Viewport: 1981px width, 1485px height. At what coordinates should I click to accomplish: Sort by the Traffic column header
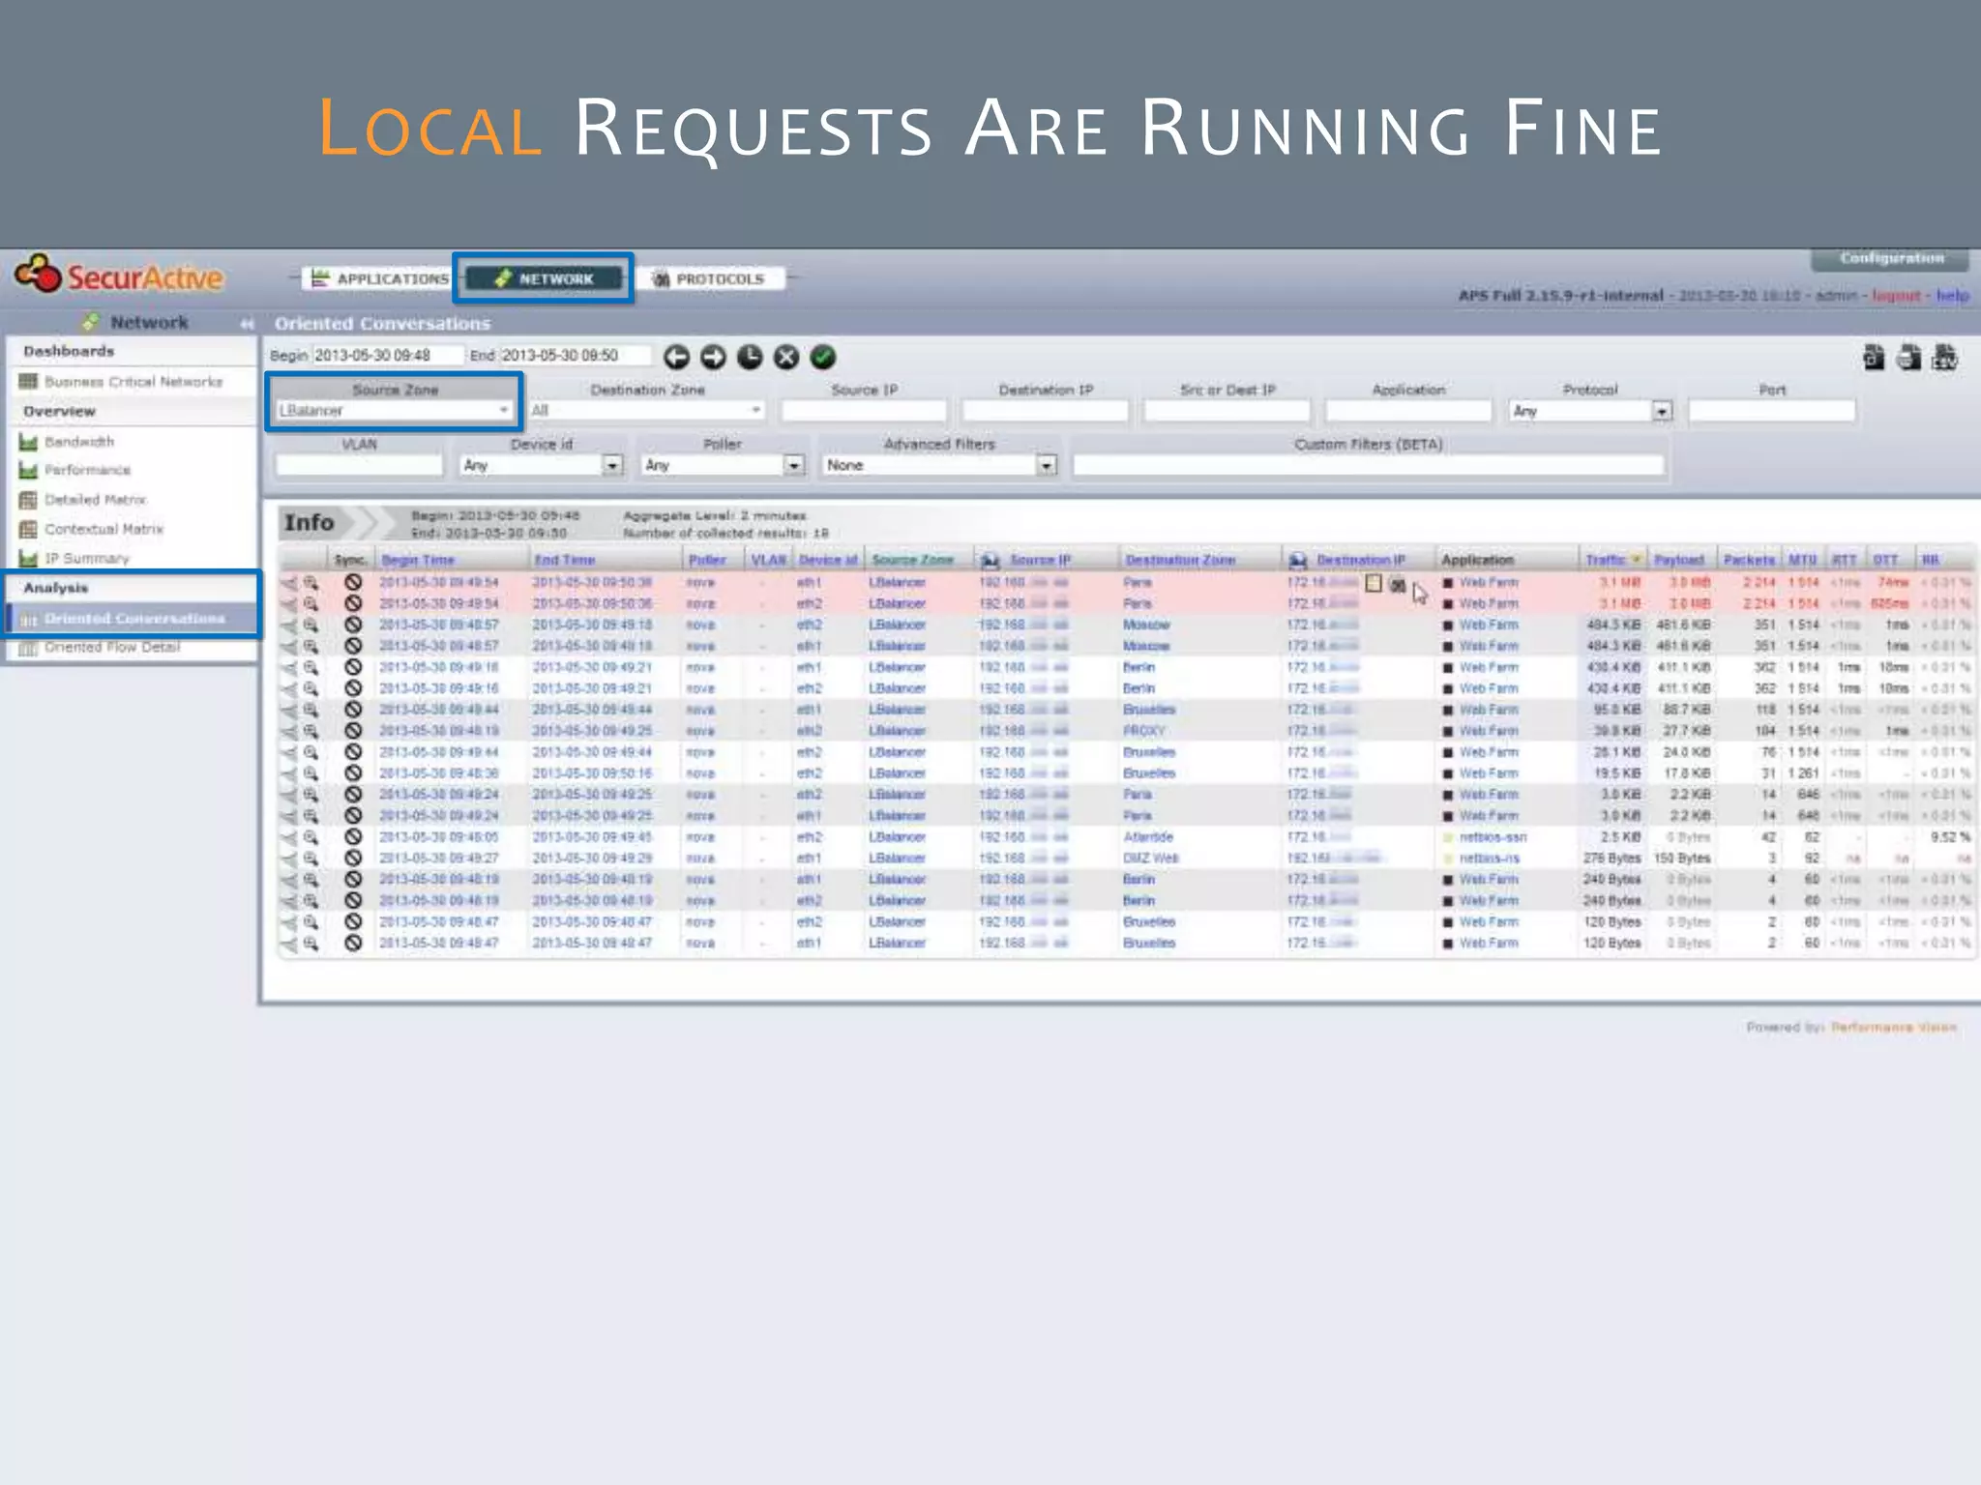1606,561
